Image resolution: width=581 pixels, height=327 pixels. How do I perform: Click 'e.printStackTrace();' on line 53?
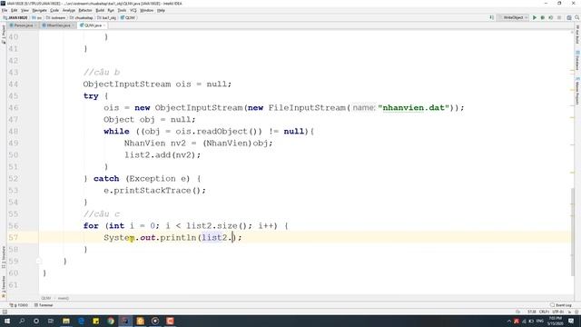point(154,190)
